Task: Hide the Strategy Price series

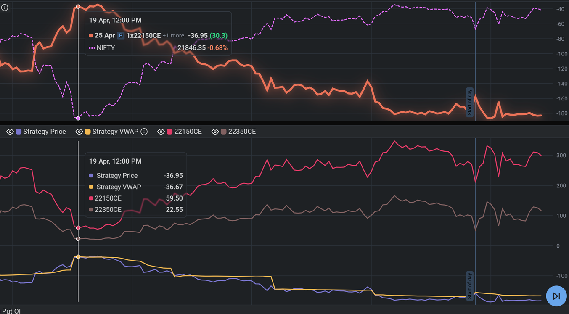Action: pos(10,132)
